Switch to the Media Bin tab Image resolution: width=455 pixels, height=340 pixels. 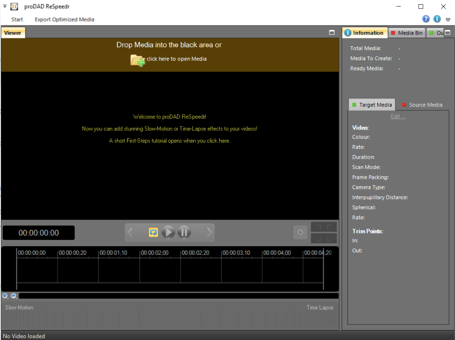point(407,33)
